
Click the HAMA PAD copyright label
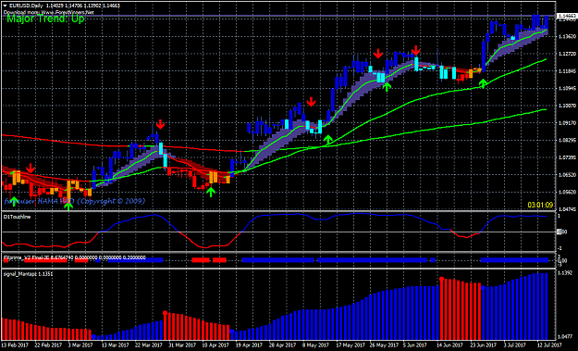click(75, 201)
